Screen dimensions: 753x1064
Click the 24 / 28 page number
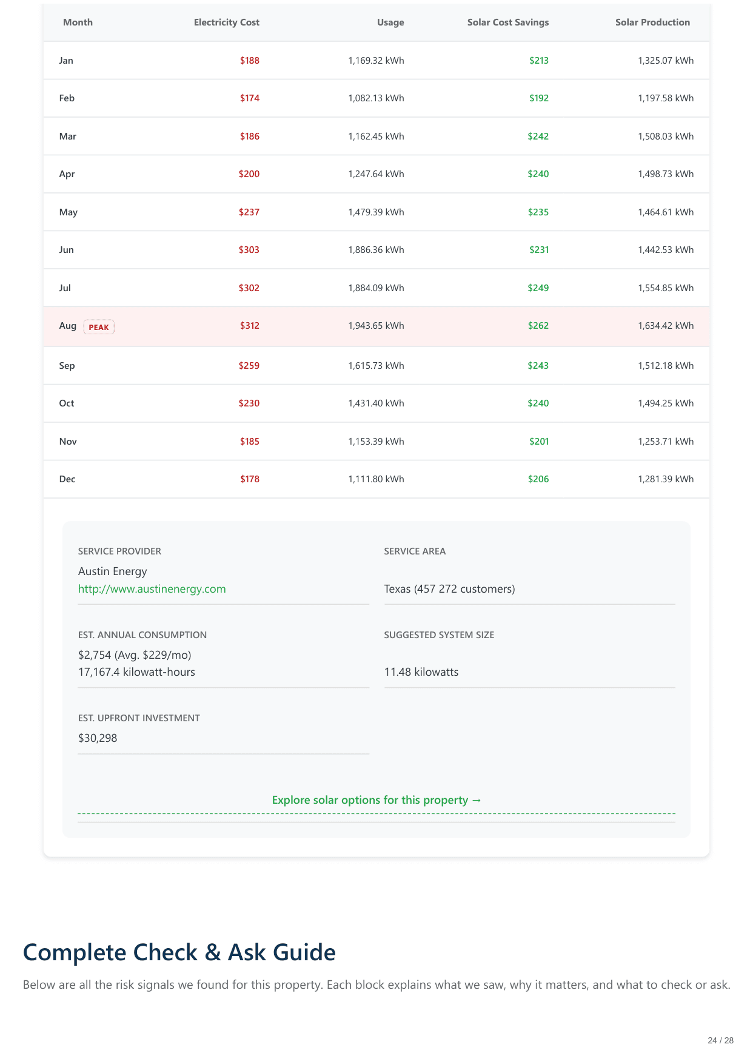[720, 1040]
